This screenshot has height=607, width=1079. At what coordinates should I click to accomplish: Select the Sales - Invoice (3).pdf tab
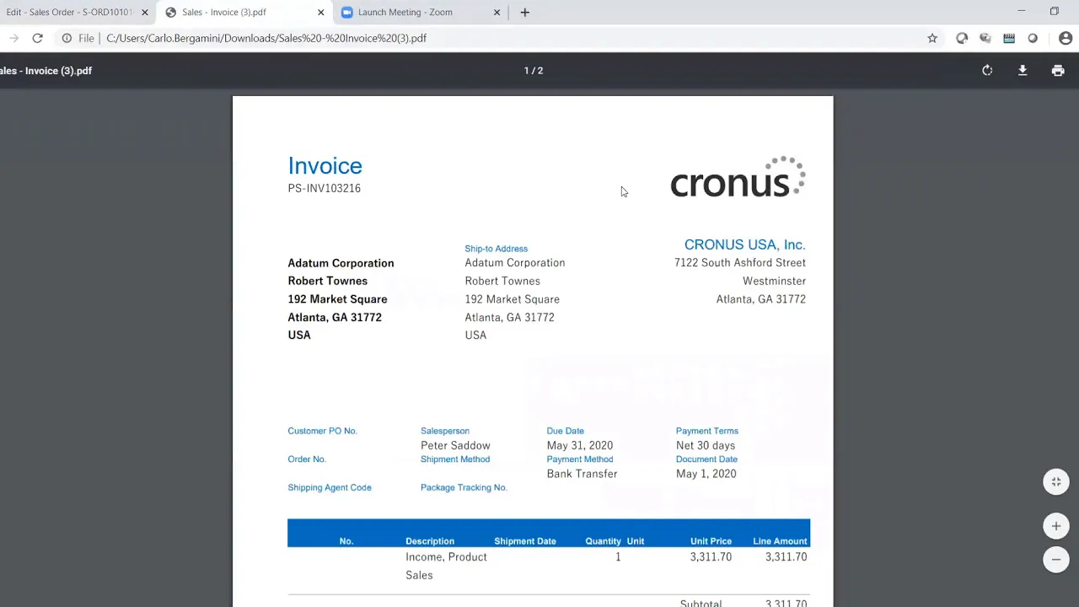pyautogui.click(x=224, y=13)
